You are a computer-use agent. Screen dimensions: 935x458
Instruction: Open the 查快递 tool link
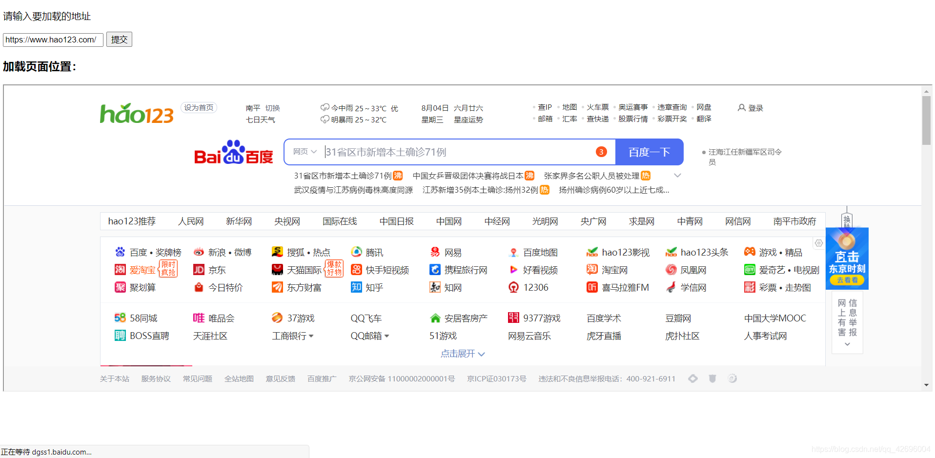click(597, 119)
